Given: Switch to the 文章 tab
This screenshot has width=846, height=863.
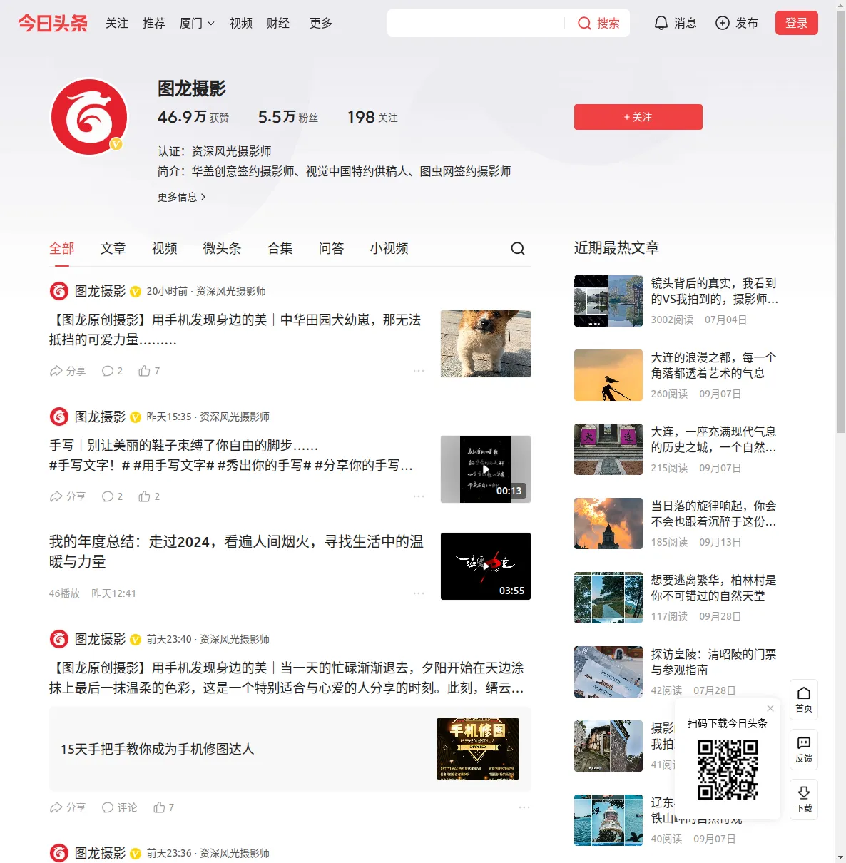Looking at the screenshot, I should pyautogui.click(x=113, y=248).
